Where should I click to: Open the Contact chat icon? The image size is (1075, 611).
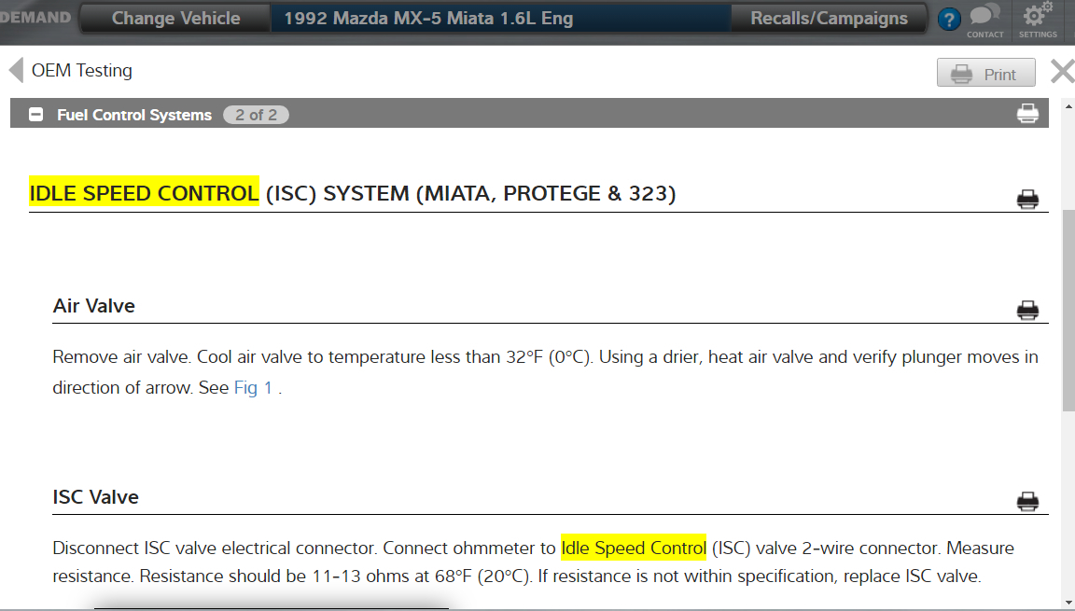click(984, 20)
